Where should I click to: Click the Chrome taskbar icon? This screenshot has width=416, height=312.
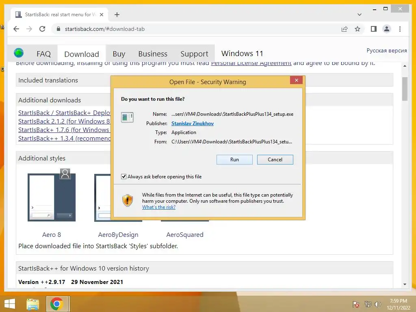point(56,304)
